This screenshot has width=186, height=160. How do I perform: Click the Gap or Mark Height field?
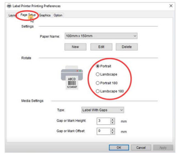coord(103,121)
